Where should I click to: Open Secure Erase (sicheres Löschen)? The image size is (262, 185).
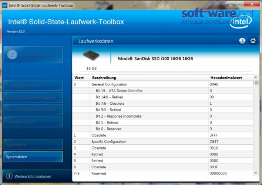coord(33,110)
